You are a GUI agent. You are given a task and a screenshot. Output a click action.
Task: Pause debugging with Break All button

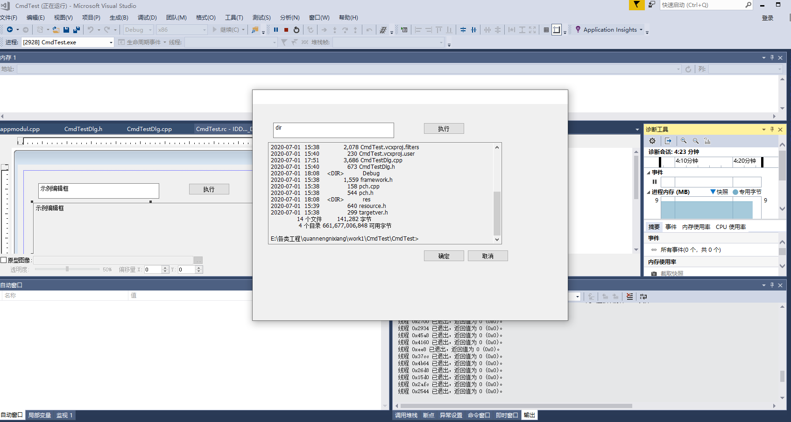click(276, 30)
